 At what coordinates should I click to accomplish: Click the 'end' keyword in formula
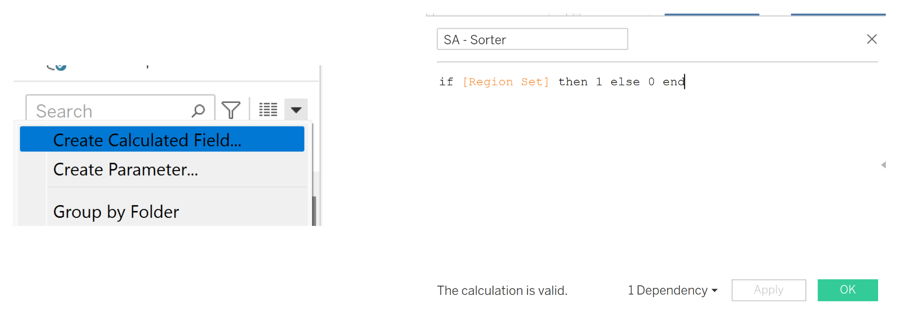673,82
